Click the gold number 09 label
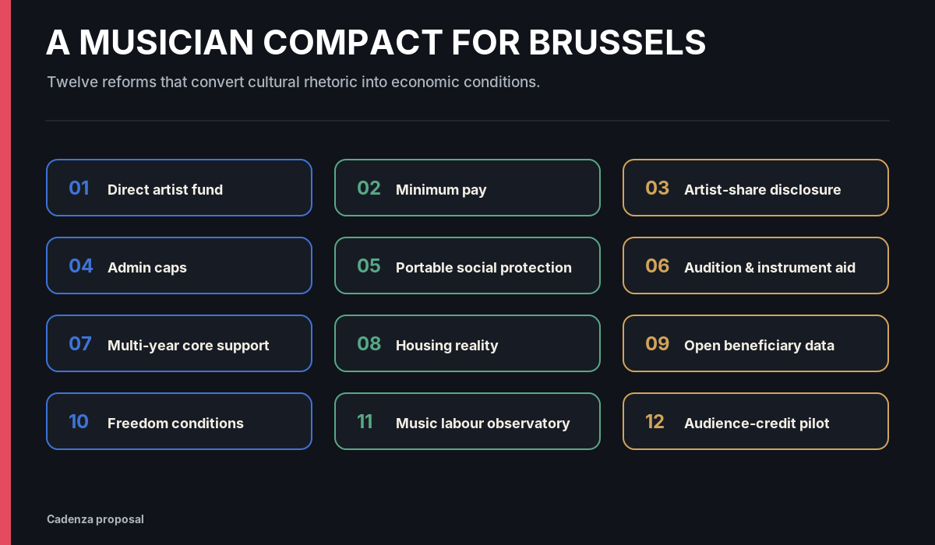 [x=658, y=344]
